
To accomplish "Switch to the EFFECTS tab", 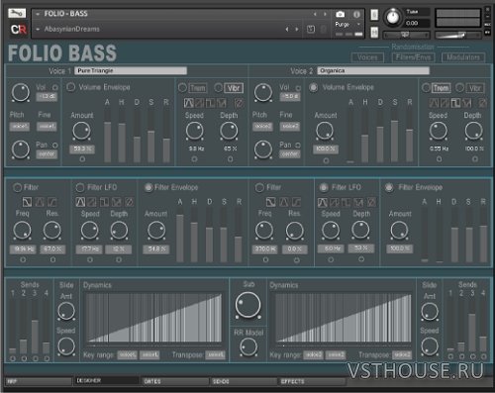I will tap(312, 381).
